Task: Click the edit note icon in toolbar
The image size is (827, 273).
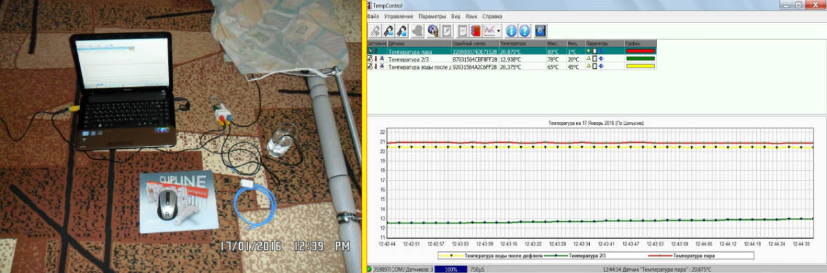Action: tap(446, 30)
